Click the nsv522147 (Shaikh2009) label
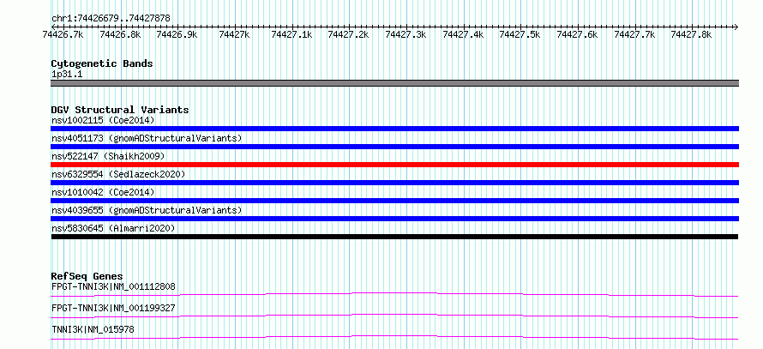Viewport: 763px width, 349px height. pos(108,156)
